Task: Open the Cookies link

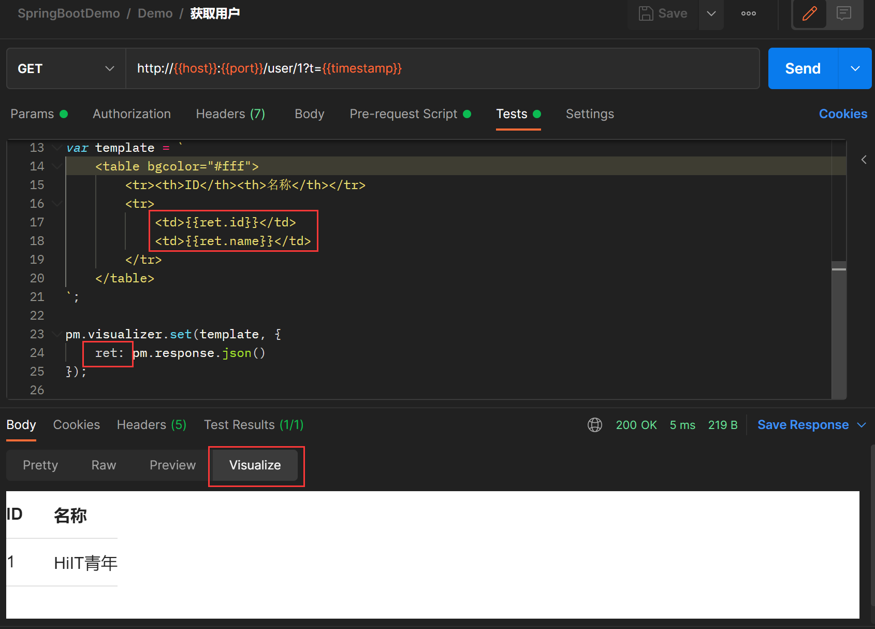Action: [x=843, y=114]
